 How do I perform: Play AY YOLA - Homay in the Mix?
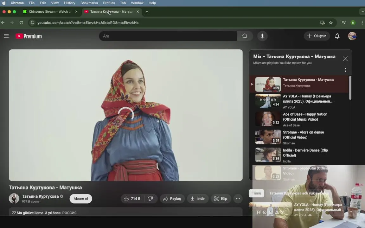pyautogui.click(x=299, y=101)
